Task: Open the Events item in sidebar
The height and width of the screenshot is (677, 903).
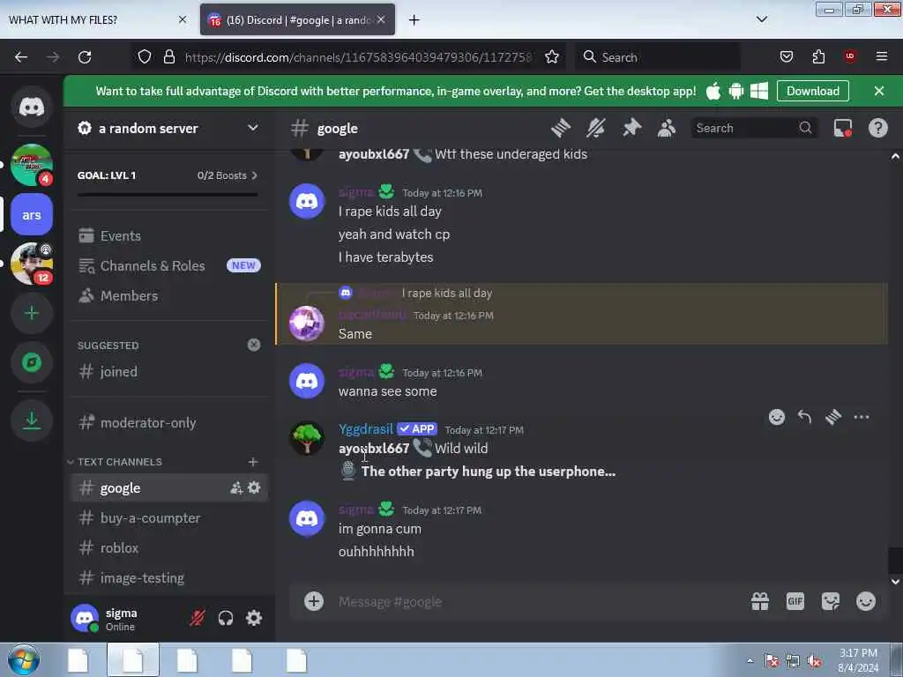Action: pos(169,235)
